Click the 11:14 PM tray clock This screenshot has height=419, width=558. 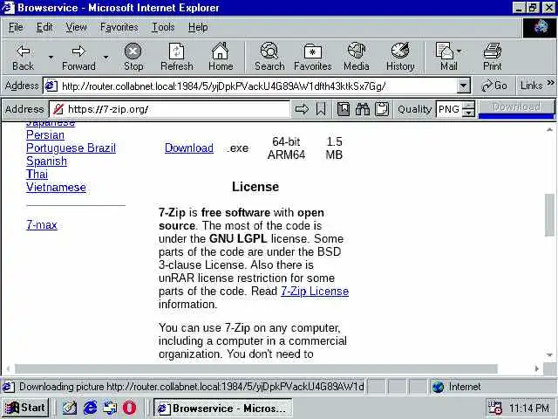pyautogui.click(x=529, y=408)
